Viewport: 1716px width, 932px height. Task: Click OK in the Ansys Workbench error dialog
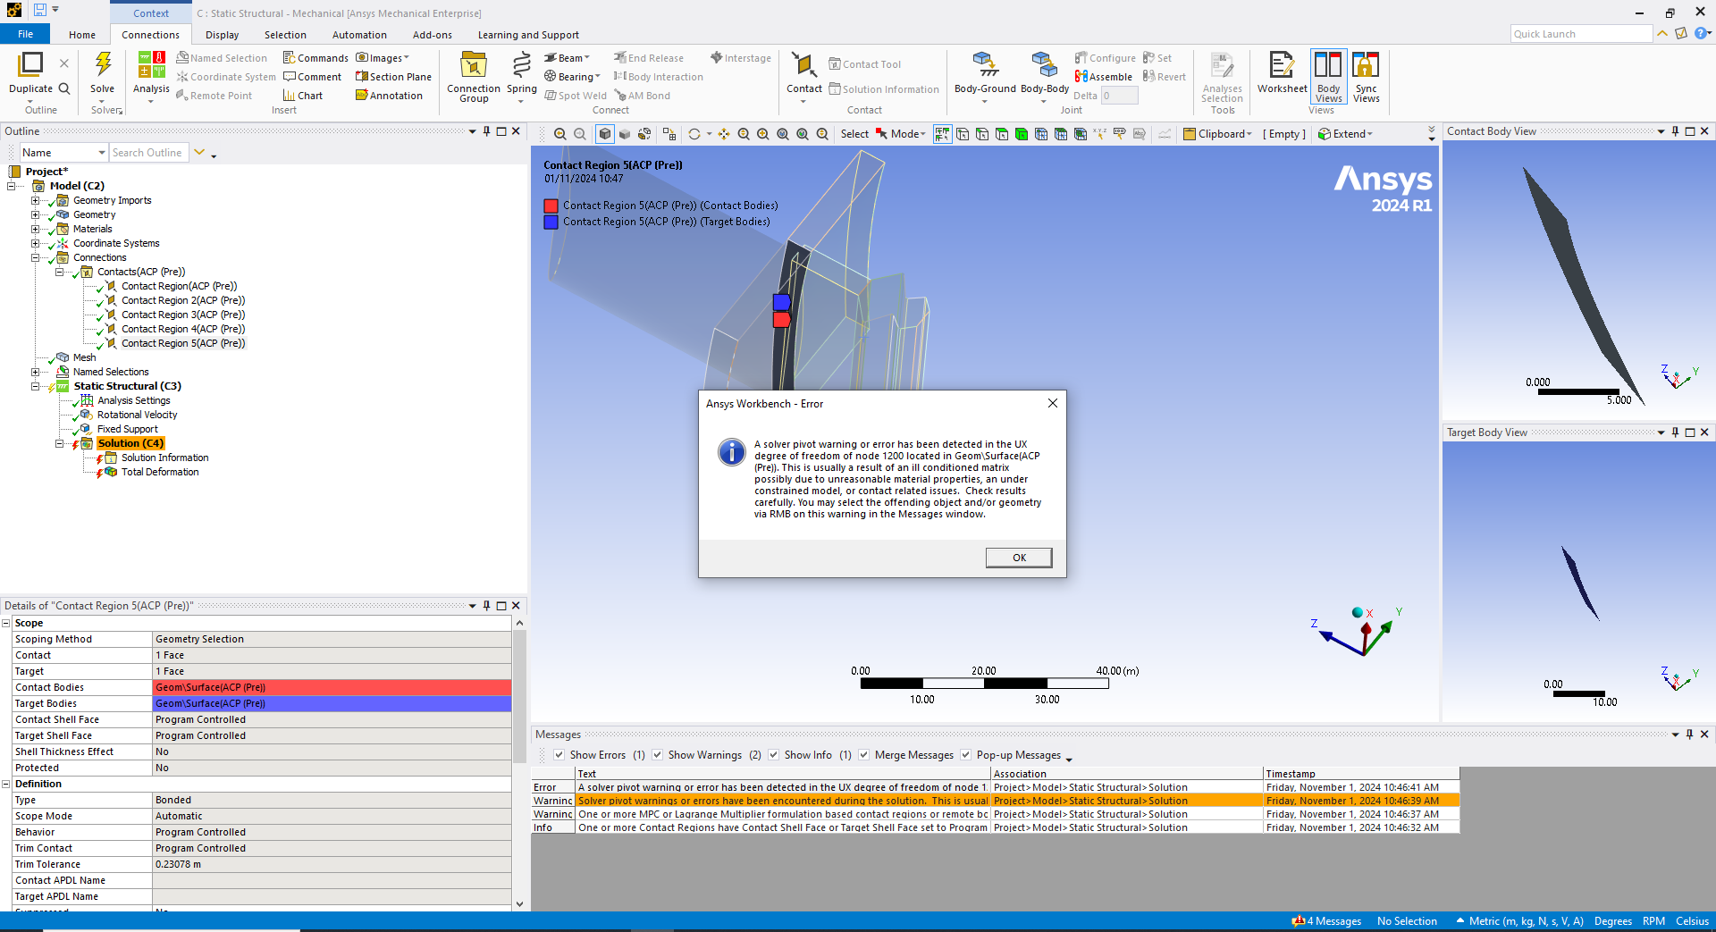click(x=1019, y=558)
